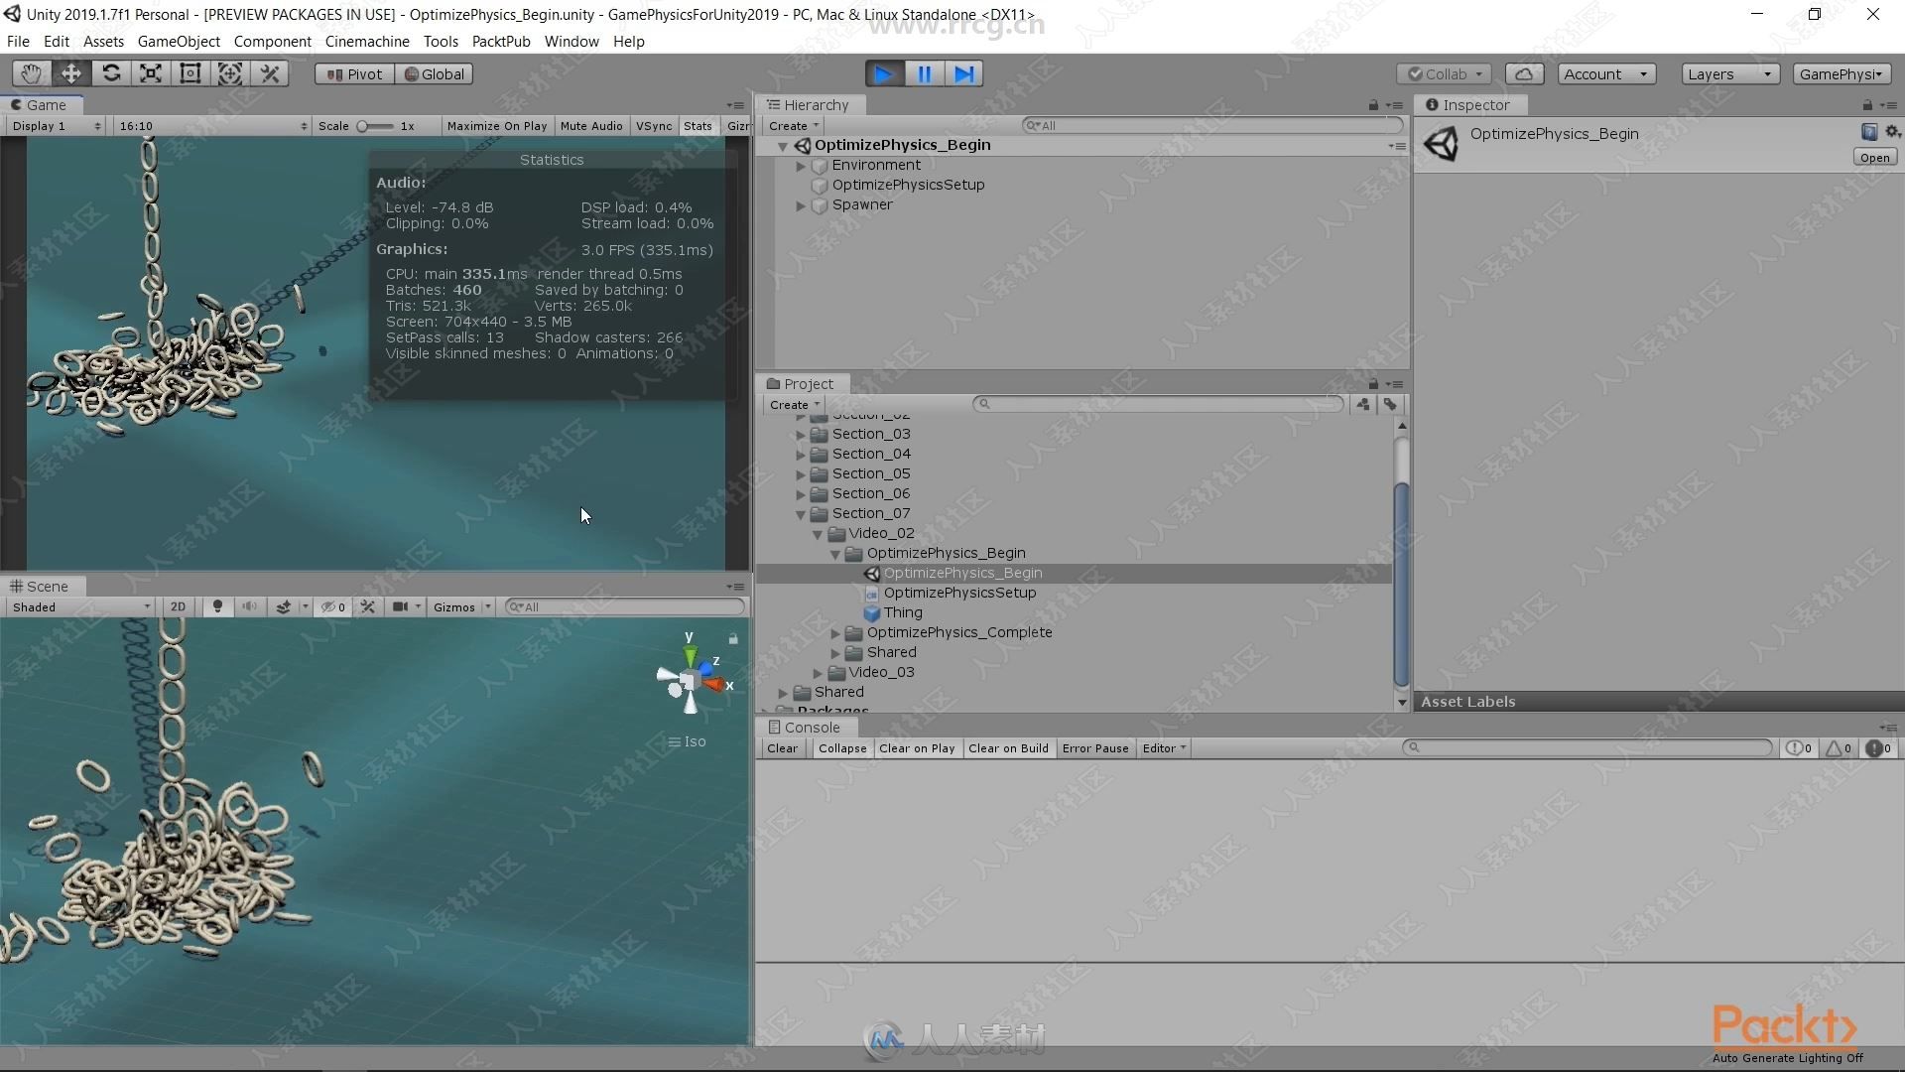1905x1072 pixels.
Task: Expand the OptimizePhysics_Complete folder
Action: [x=835, y=633]
